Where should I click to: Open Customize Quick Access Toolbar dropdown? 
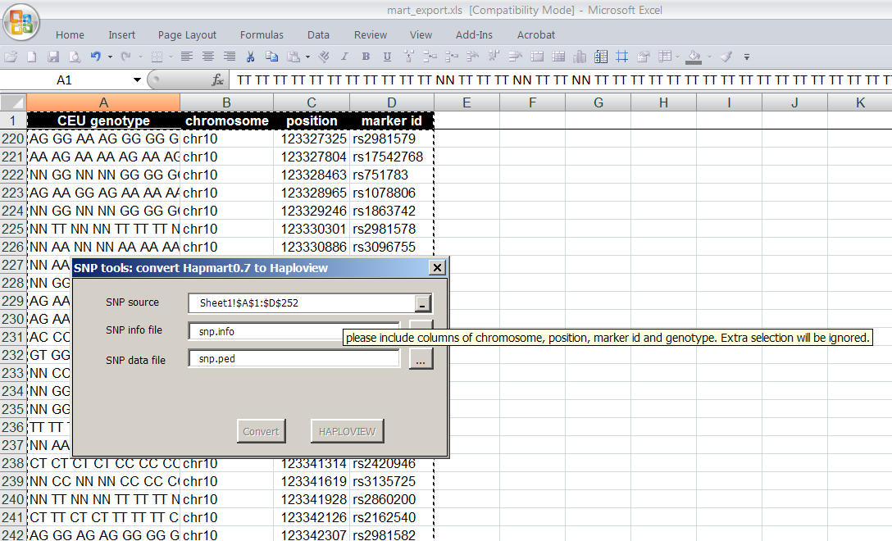pyautogui.click(x=747, y=57)
